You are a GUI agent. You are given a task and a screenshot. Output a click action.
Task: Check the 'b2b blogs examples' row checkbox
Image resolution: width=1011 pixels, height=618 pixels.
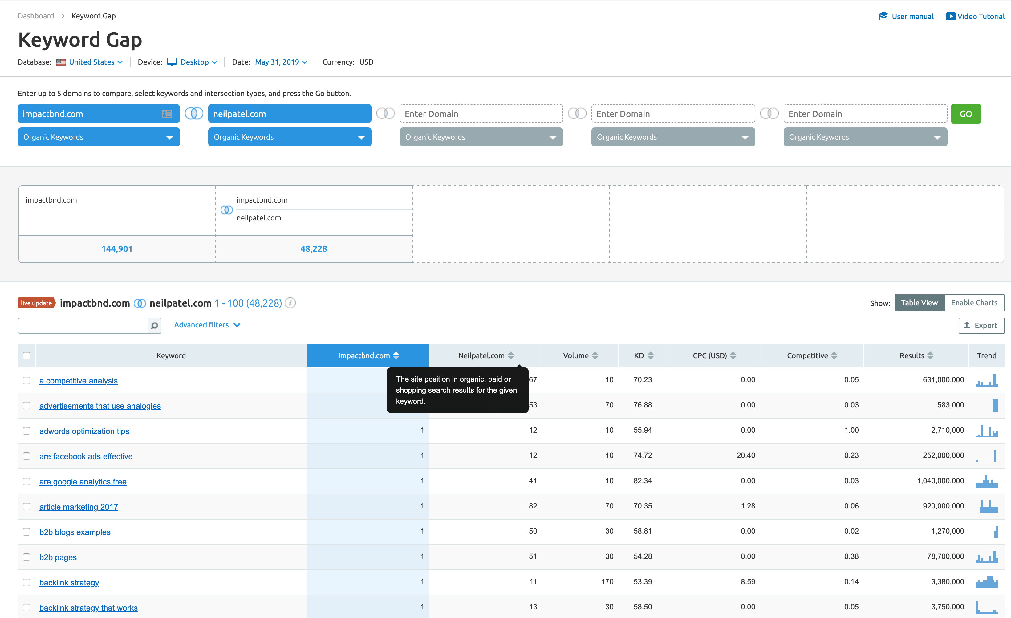[26, 532]
